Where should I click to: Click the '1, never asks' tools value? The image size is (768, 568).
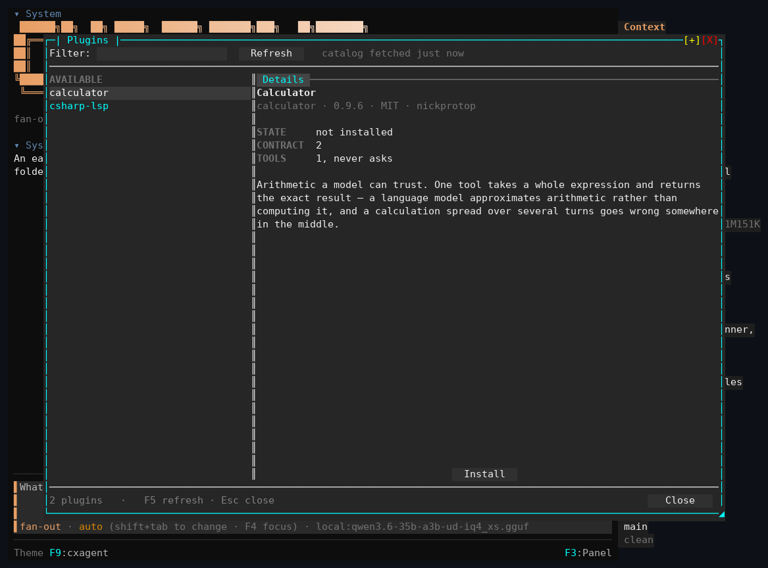[x=354, y=158]
